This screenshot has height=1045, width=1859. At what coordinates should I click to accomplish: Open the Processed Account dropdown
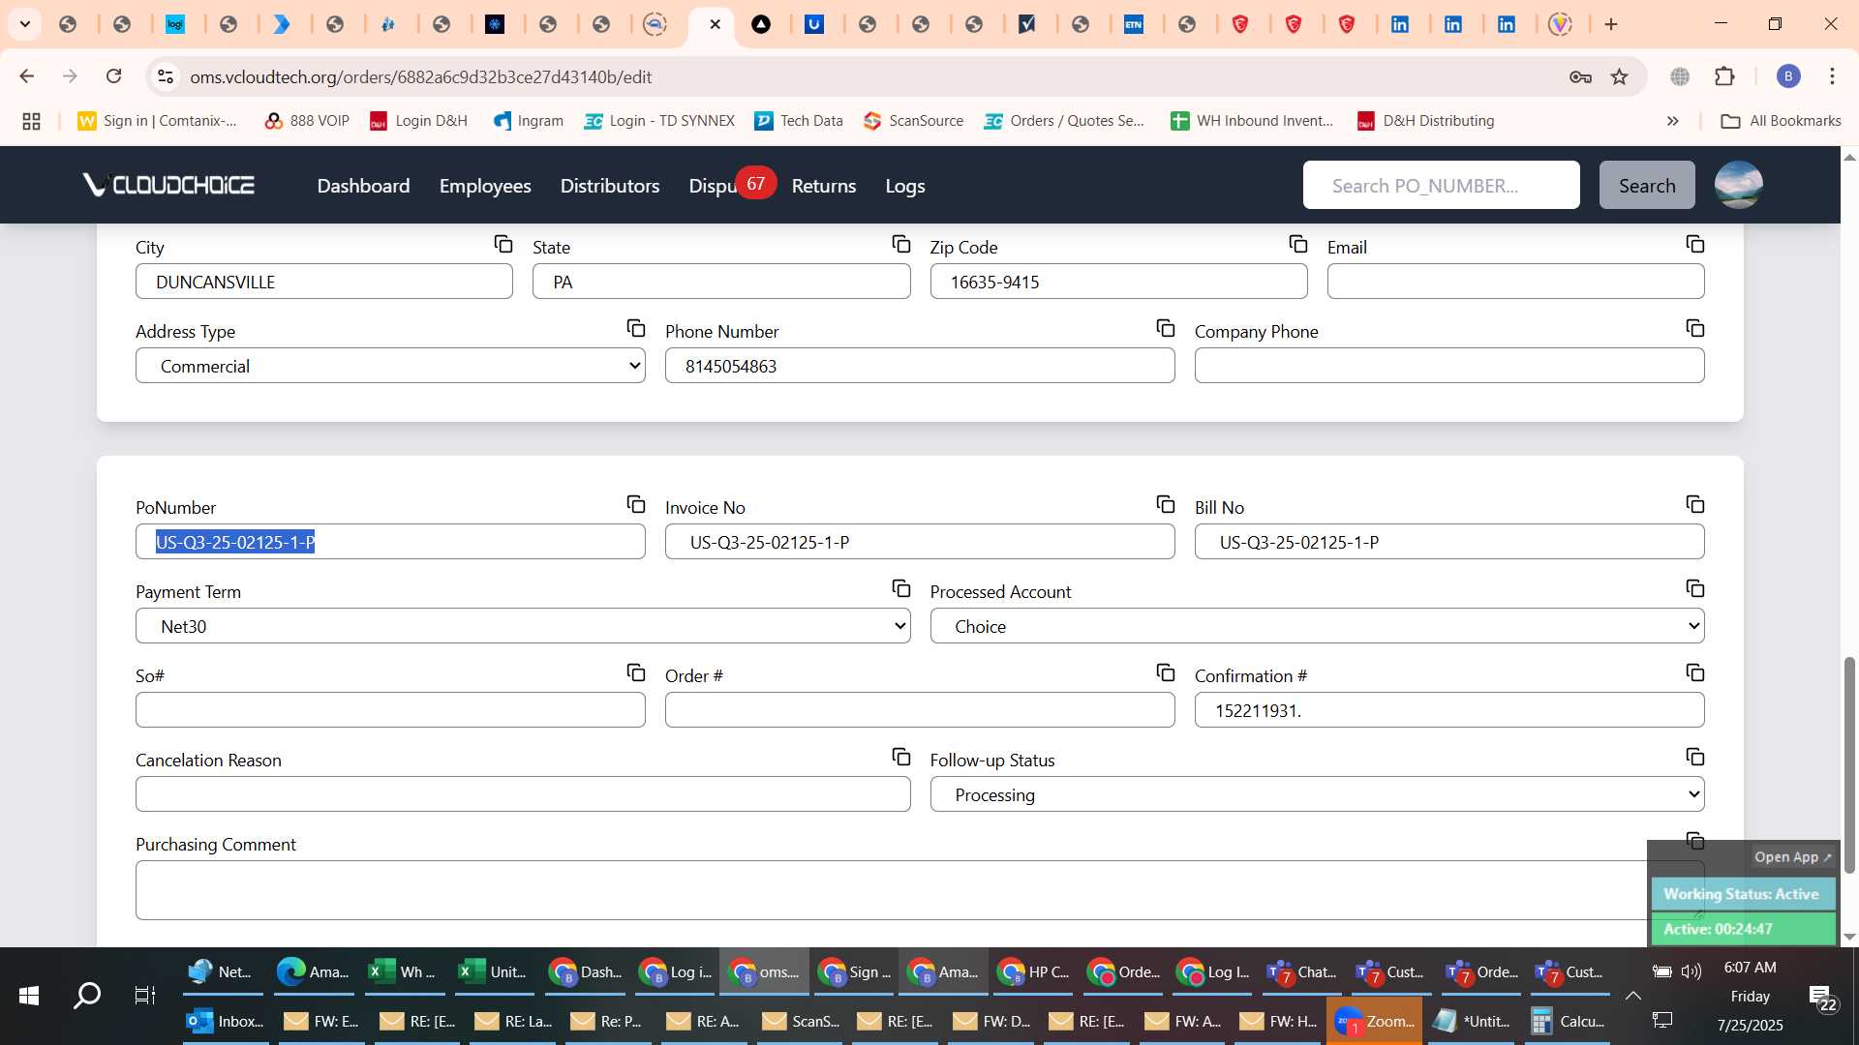1317,626
